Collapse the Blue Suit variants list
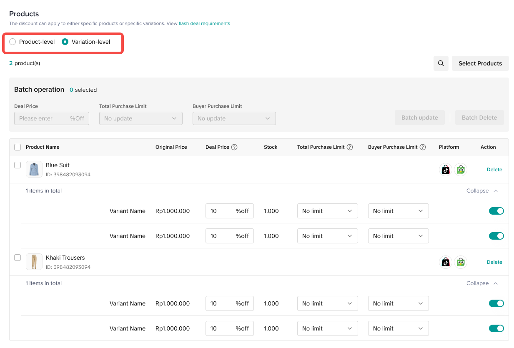The image size is (514, 348). (482, 191)
